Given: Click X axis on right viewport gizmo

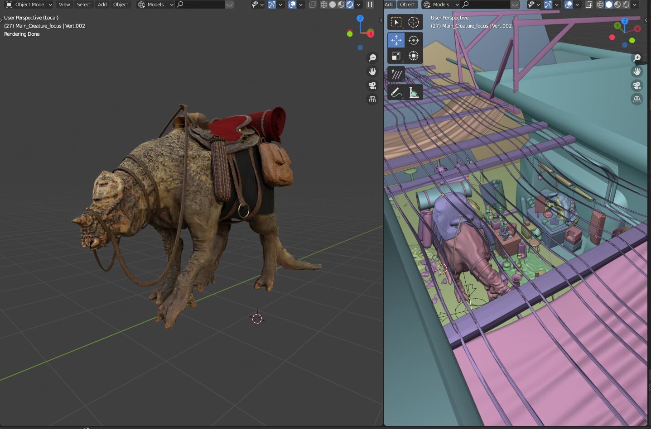Looking at the screenshot, I should [x=637, y=29].
